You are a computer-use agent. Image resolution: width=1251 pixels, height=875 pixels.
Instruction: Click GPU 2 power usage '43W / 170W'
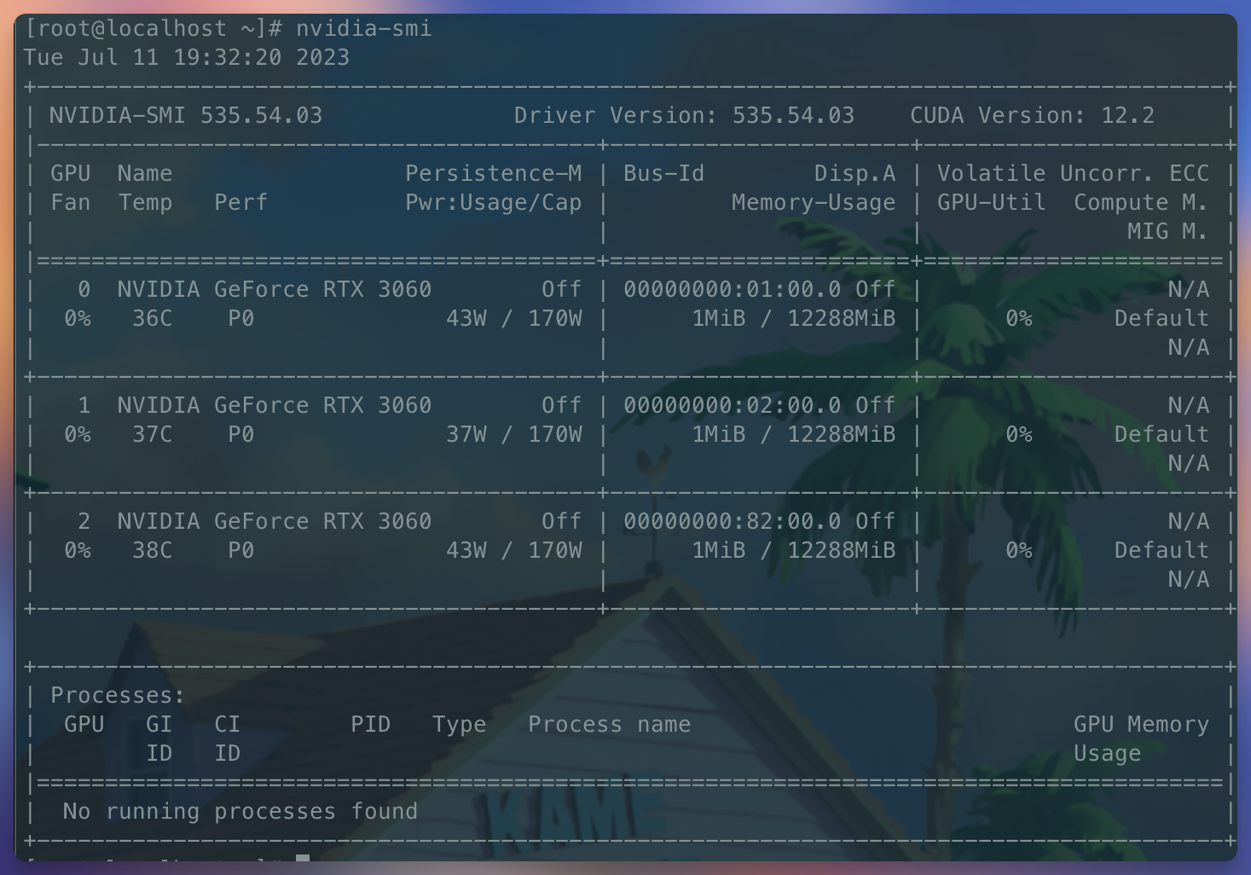tap(514, 550)
